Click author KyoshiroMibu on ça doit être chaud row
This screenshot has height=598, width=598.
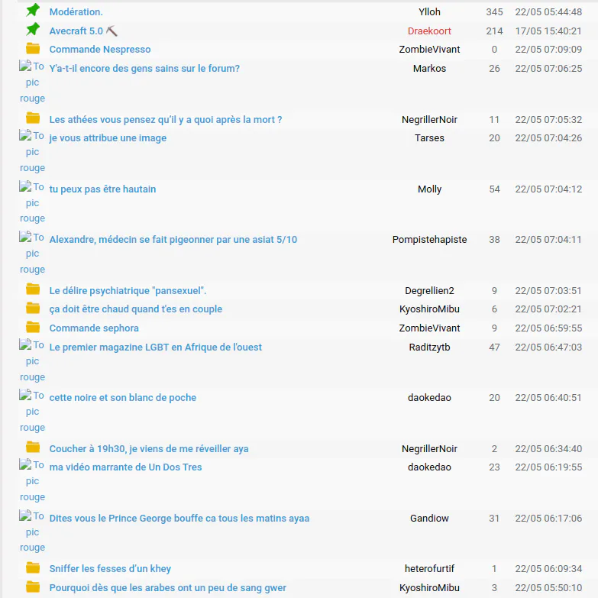point(429,309)
